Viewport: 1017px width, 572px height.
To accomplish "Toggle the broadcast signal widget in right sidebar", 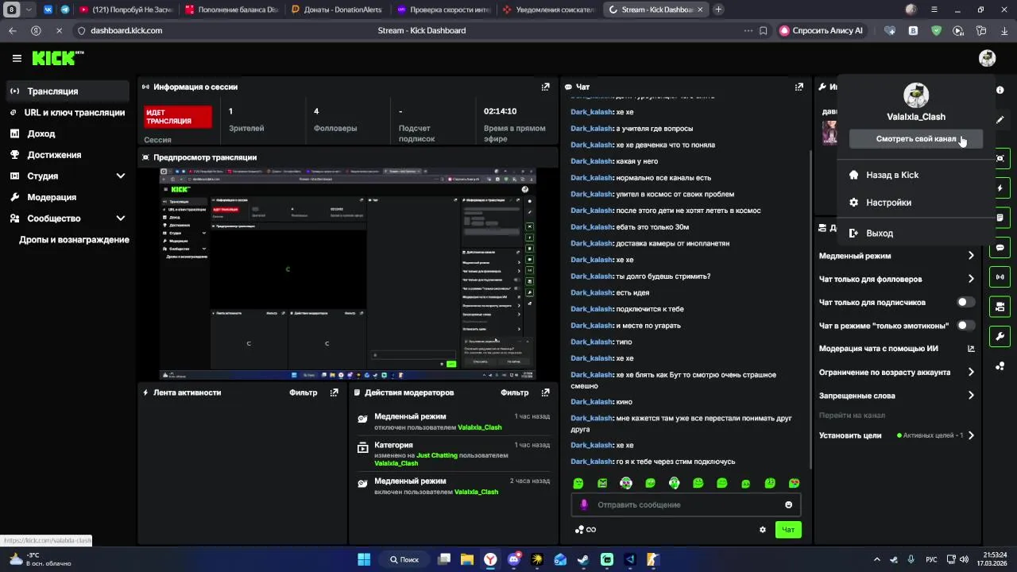I will click(x=1000, y=277).
